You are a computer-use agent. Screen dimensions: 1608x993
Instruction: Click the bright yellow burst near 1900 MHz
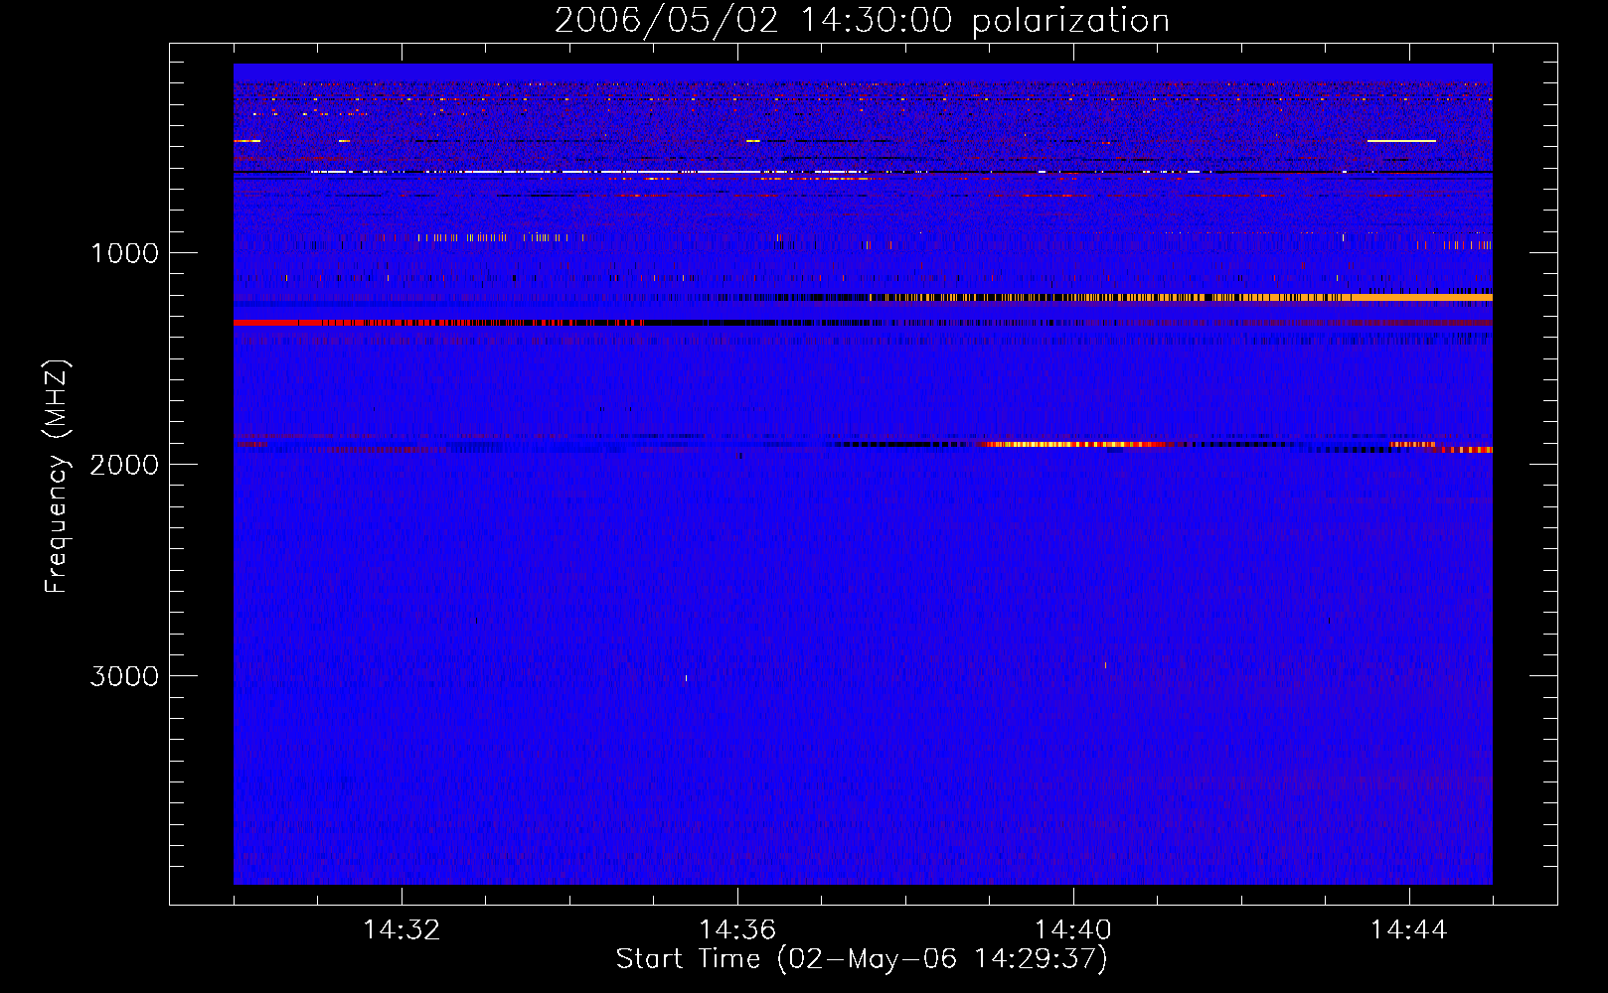coord(1078,445)
